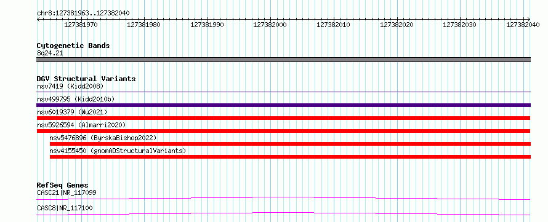
Task: Open nsv7419 (Kidd2008) variant label
Action: pyautogui.click(x=70, y=86)
